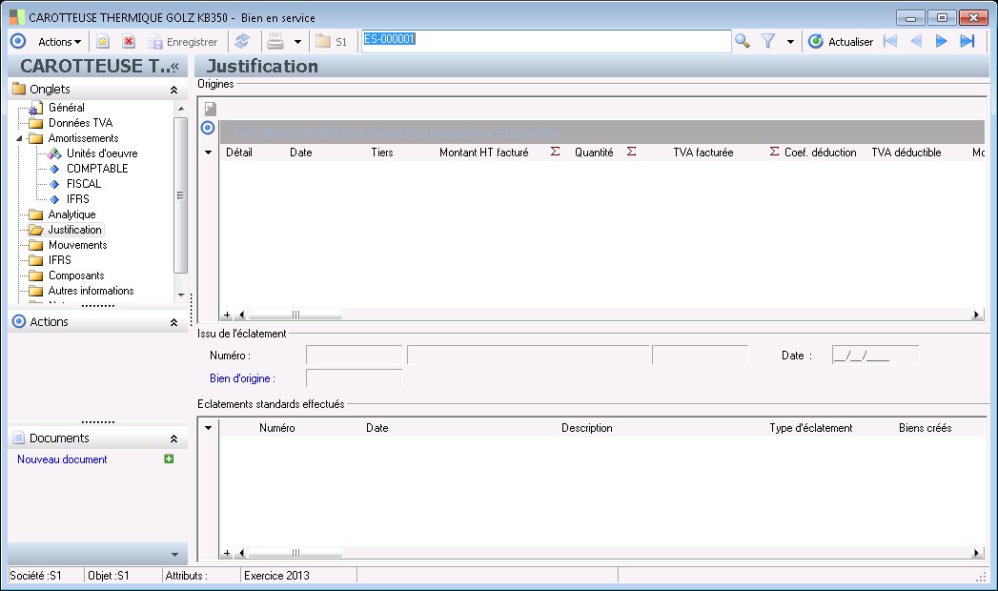
Task: Click the Onglets tree scroll up arrow
Action: (181, 108)
